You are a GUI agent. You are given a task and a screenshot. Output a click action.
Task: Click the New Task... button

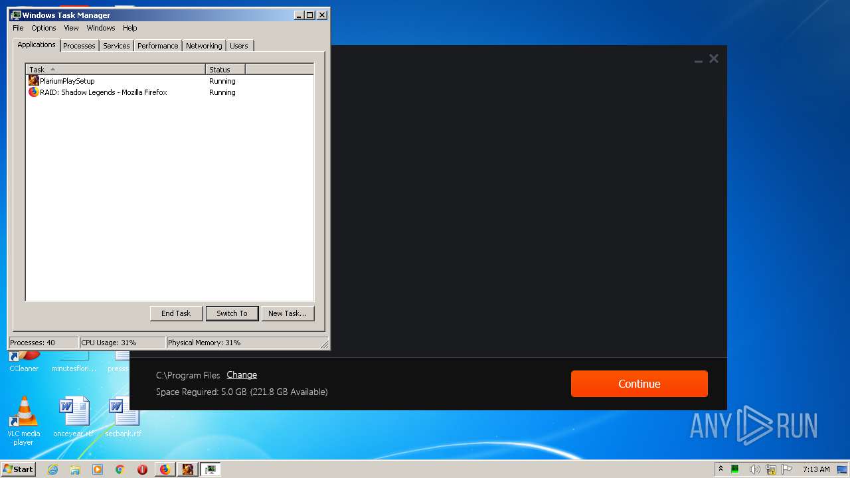point(288,313)
